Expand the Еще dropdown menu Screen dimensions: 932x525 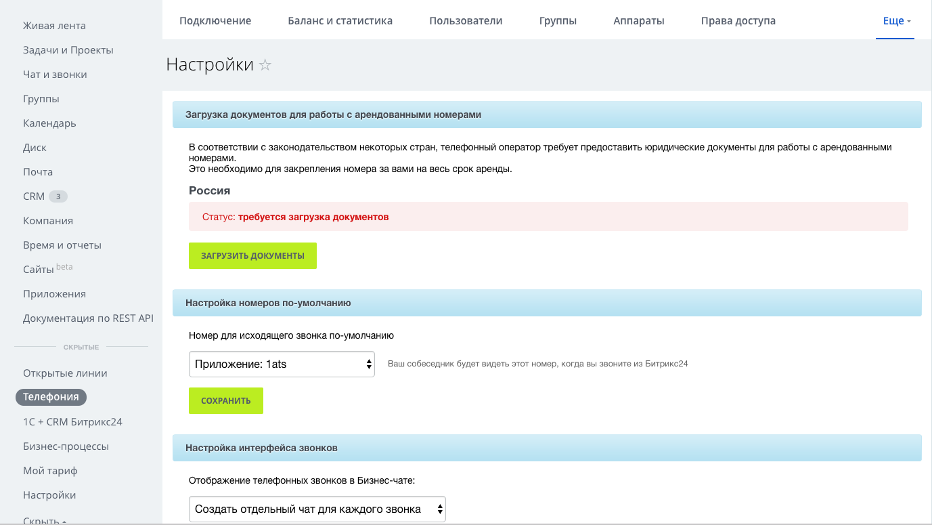(897, 20)
